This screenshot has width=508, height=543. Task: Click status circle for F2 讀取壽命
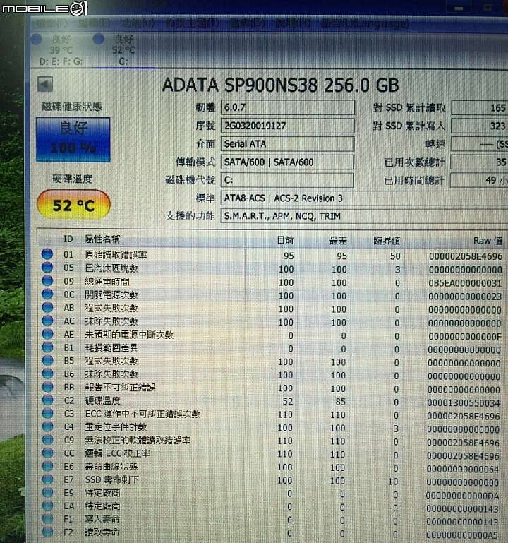click(47, 532)
